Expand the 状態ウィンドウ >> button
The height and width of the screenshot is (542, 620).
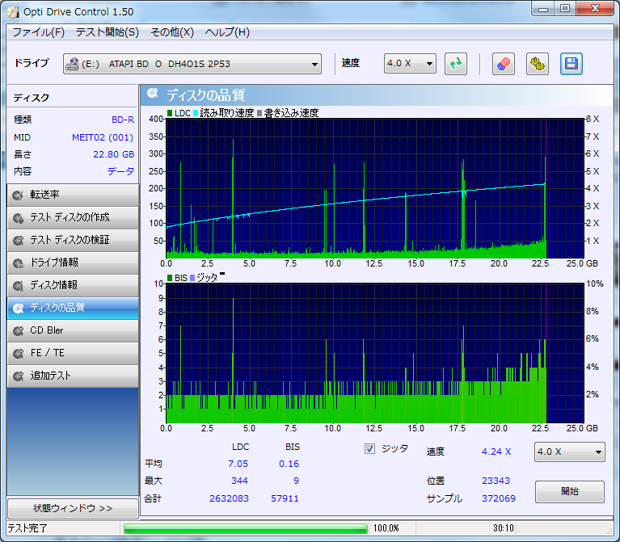coord(73,508)
